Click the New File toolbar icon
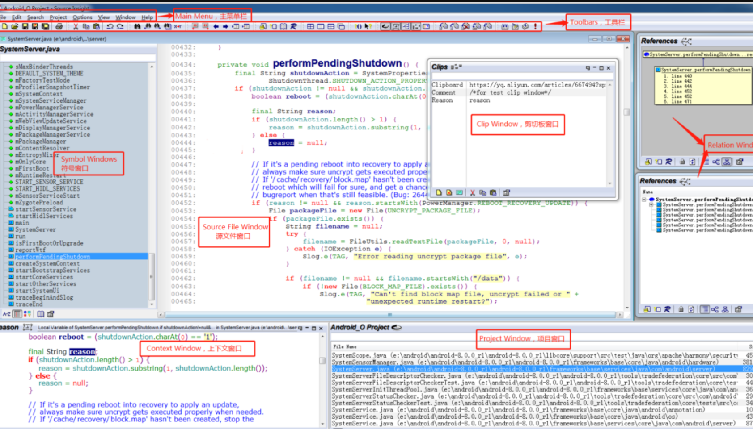This screenshot has width=753, height=429. pyautogui.click(x=4, y=26)
